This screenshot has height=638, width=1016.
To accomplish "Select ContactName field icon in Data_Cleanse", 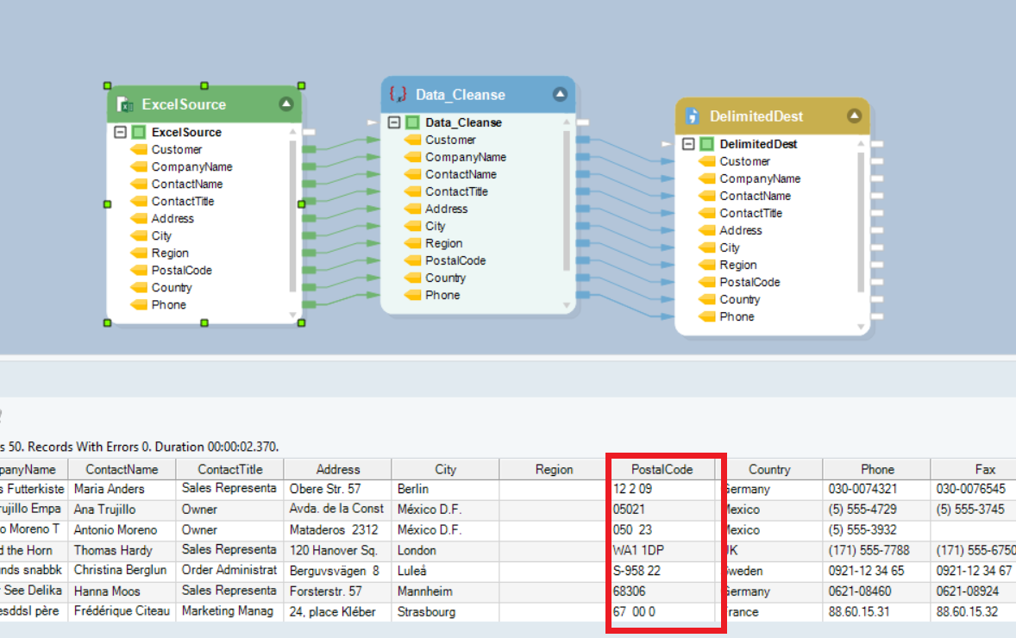I will [413, 174].
